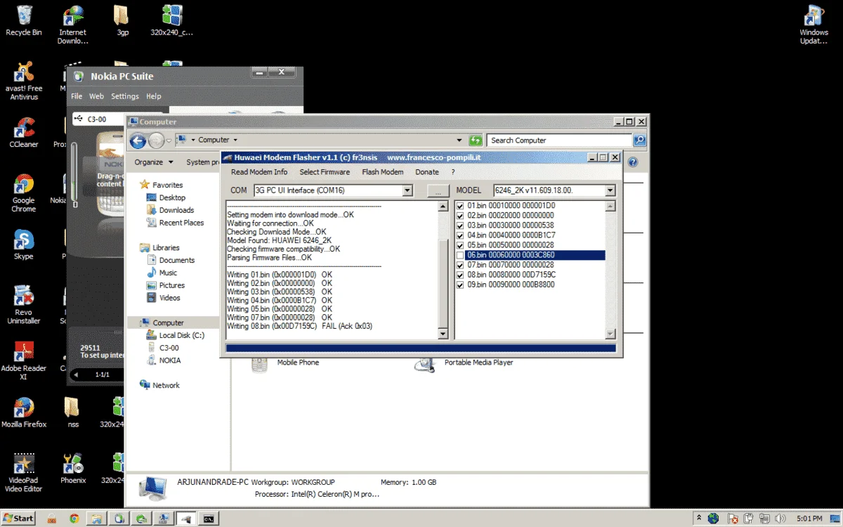This screenshot has height=527, width=843.
Task: Check the 06.bin firmware file
Action: pyautogui.click(x=460, y=255)
